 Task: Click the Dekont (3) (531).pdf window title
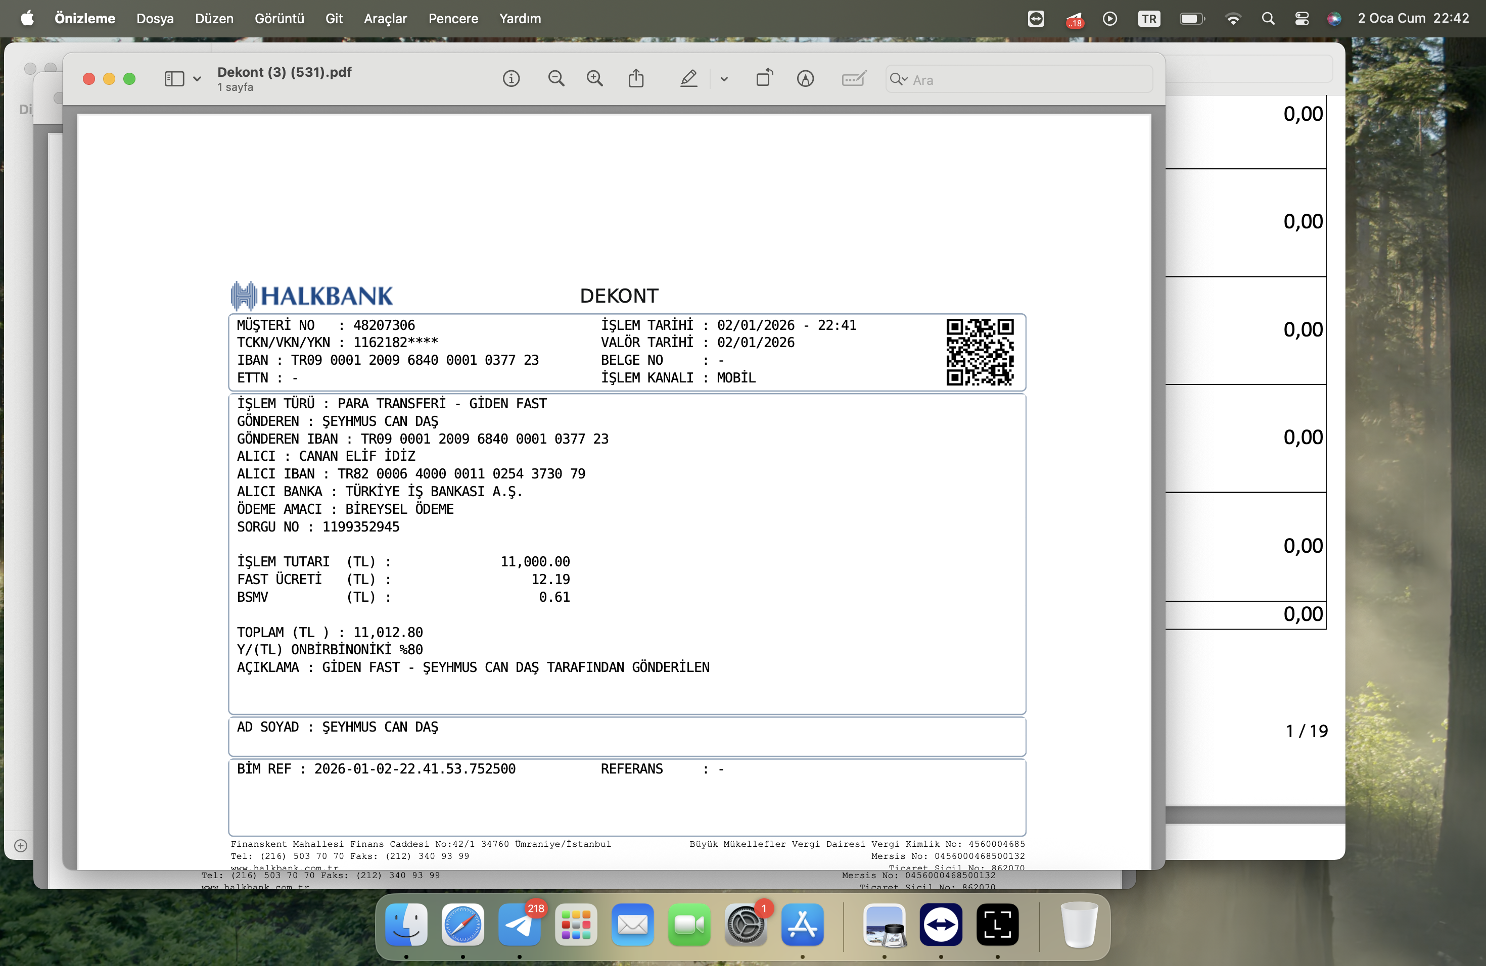click(x=284, y=72)
